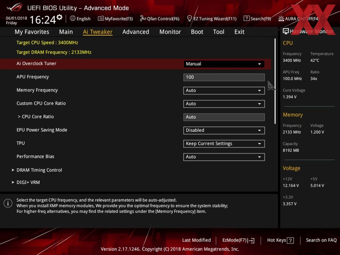Switch to the Boot tab
Viewport: 340px width, 255px height.
[x=197, y=32]
